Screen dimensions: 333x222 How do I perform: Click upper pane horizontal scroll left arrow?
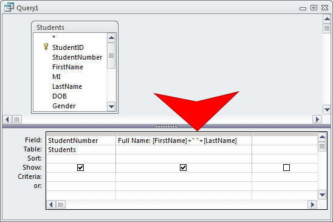coord(7,119)
